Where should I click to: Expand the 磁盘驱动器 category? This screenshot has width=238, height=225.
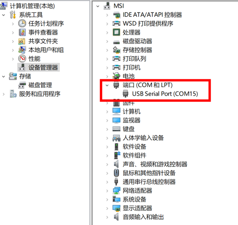tap(107, 41)
